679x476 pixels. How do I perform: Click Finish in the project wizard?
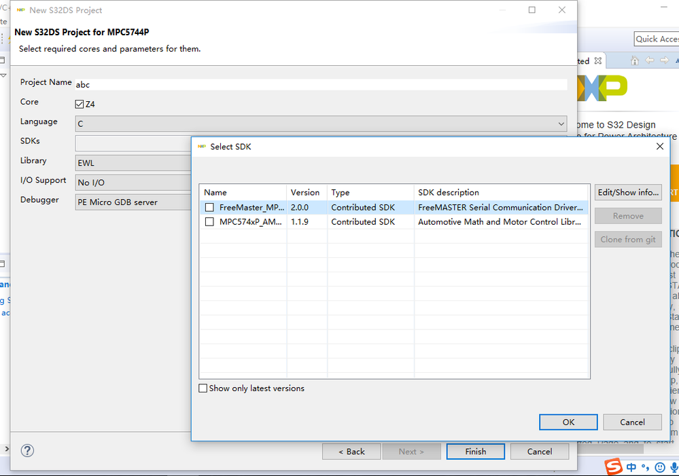tap(476, 452)
